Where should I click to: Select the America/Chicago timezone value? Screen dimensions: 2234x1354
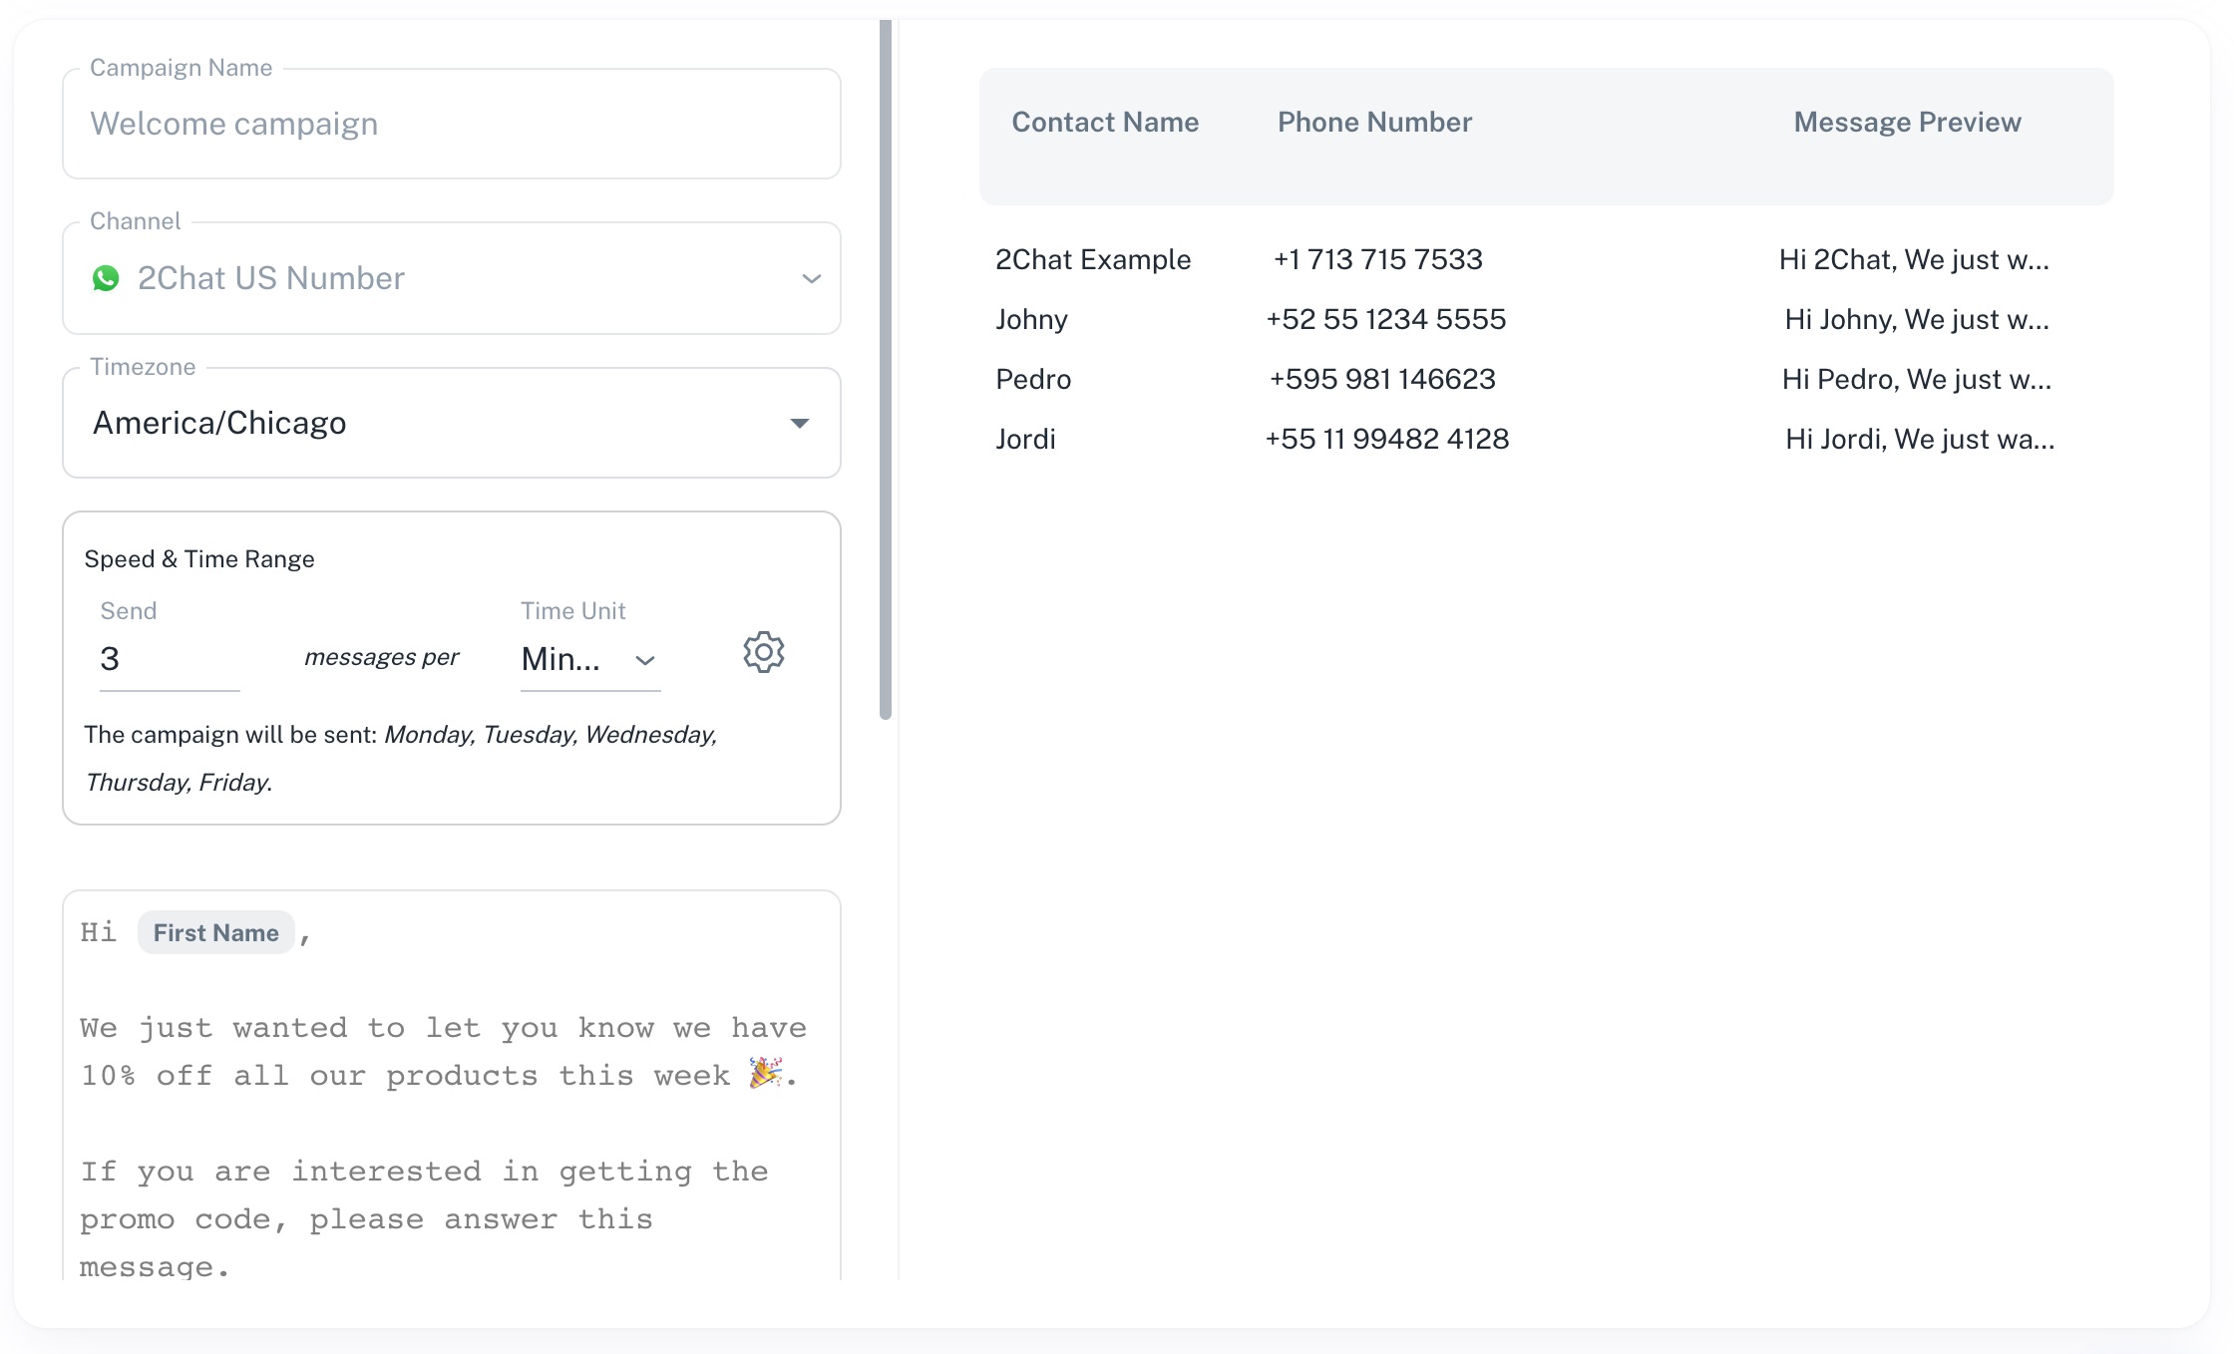coord(219,424)
